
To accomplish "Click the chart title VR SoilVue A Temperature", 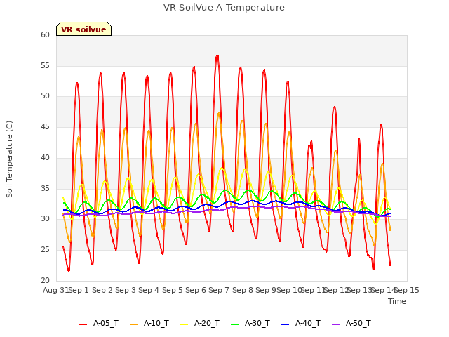I will (x=224, y=8).
